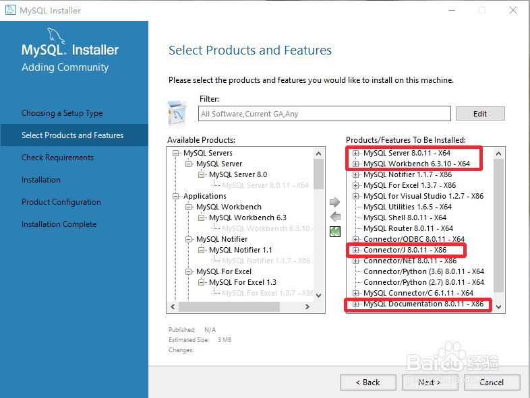Click the MySQL dolphin logo in sidebar
This screenshot has height=398, width=530.
pos(56,36)
